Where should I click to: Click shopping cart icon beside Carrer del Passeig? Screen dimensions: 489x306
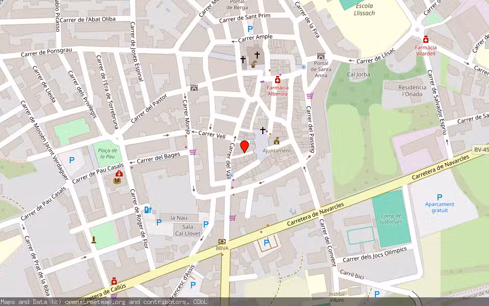coord(310,96)
